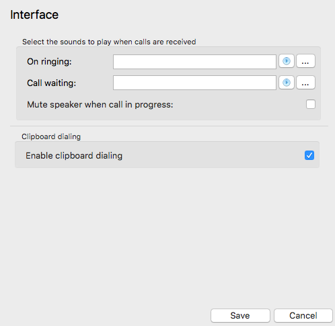Image resolution: width=335 pixels, height=326 pixels.
Task: Click the Clipboard dialing section title
Action: pyautogui.click(x=51, y=136)
